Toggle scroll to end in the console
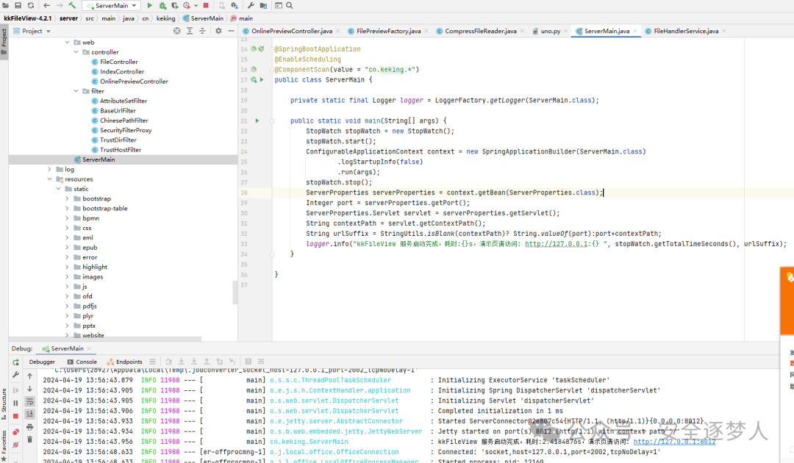 [30, 414]
